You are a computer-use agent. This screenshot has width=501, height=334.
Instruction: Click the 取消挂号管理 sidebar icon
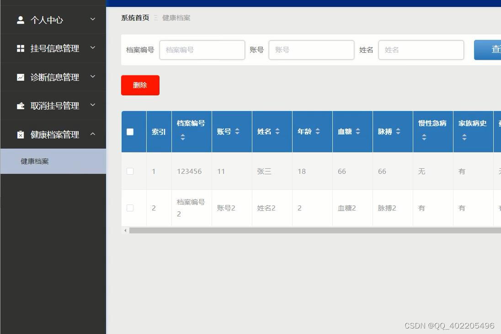click(x=20, y=106)
